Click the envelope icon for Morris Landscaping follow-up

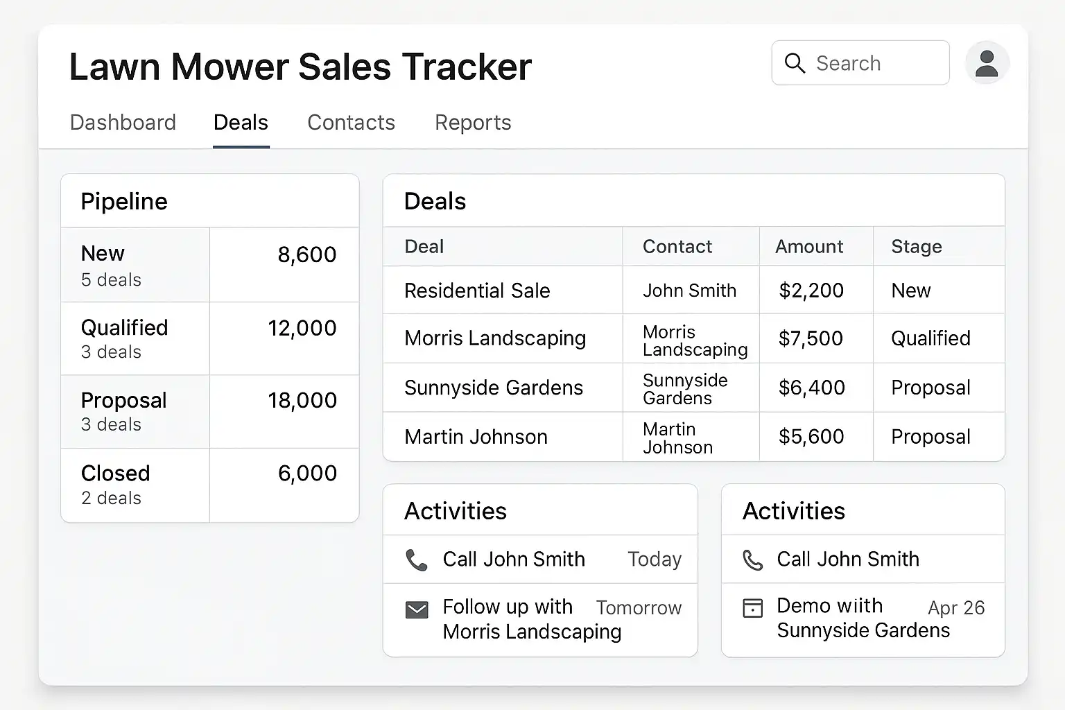417,610
